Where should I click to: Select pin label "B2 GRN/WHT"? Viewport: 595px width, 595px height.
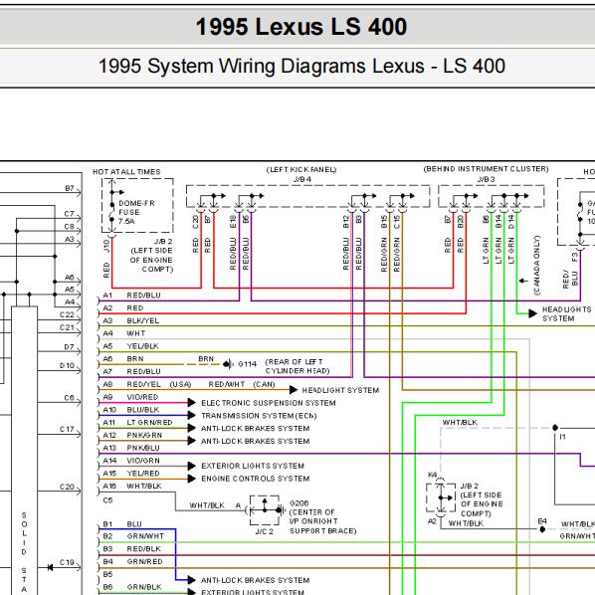tap(133, 536)
